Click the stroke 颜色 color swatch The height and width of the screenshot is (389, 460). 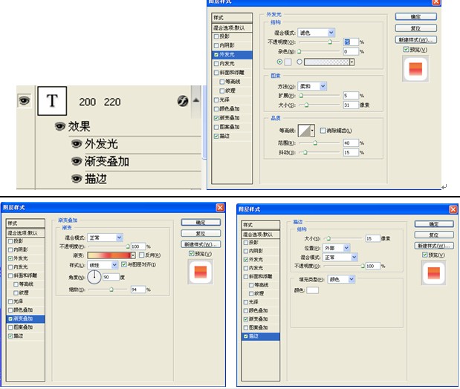tap(312, 290)
